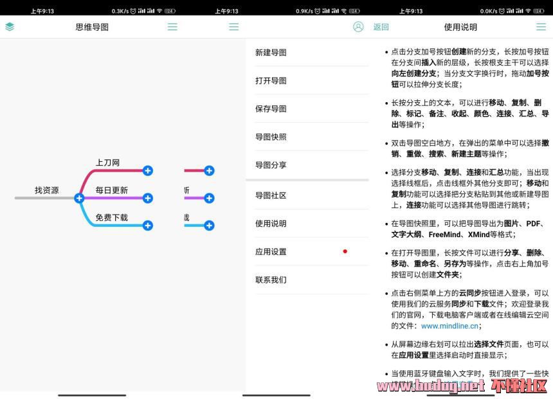Open 应用设置 with red dot
The height and width of the screenshot is (399, 553).
click(271, 252)
